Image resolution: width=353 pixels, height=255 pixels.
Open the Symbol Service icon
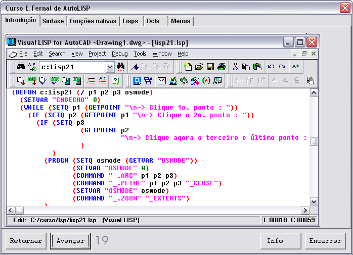click(x=195, y=81)
